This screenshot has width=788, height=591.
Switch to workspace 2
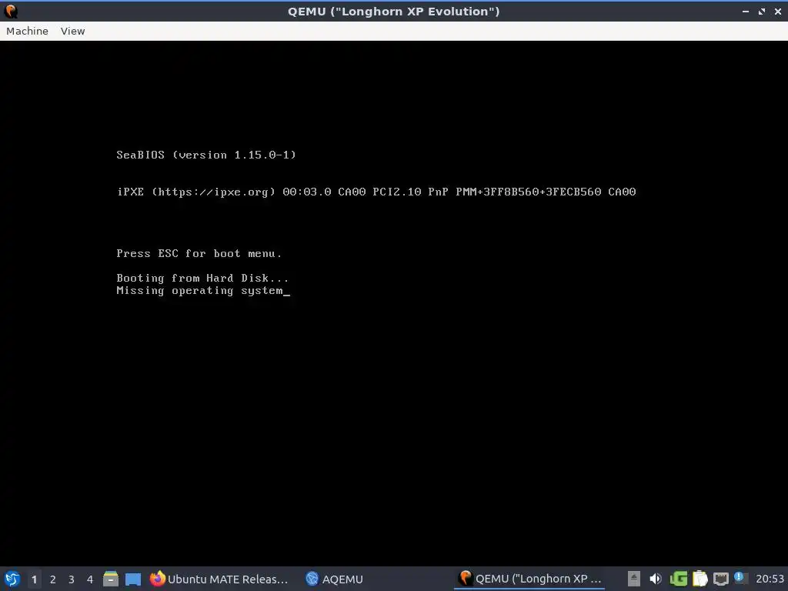pyautogui.click(x=53, y=579)
